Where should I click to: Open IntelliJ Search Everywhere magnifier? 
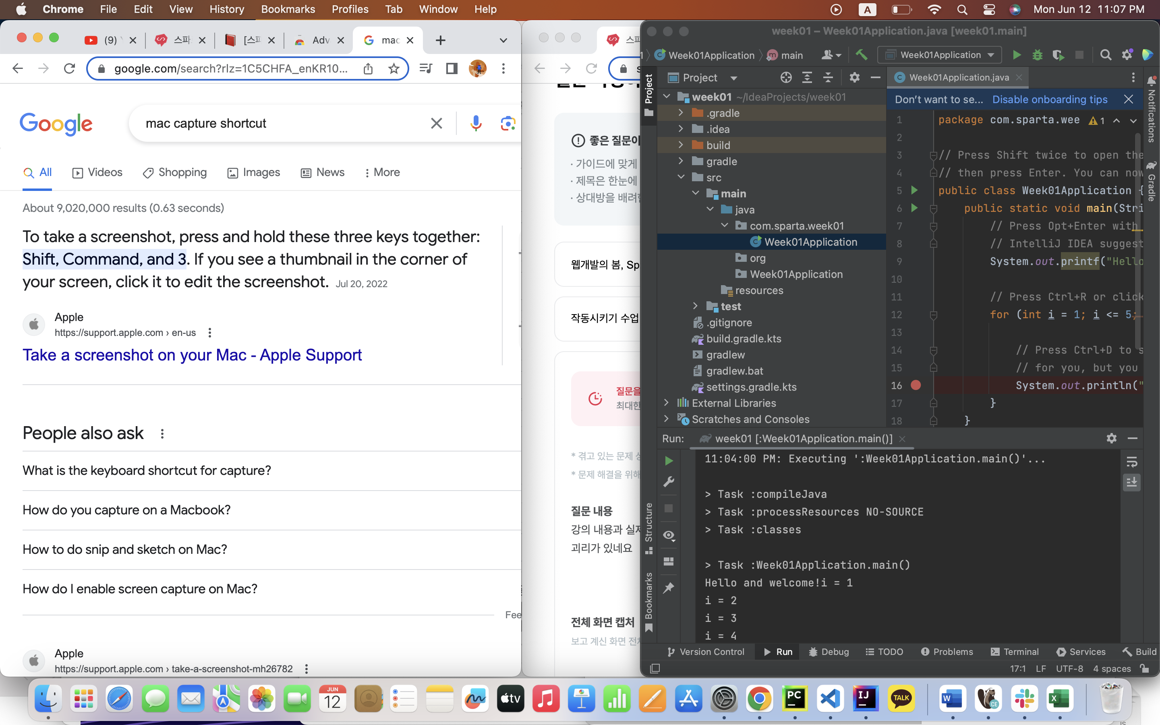[1105, 55]
